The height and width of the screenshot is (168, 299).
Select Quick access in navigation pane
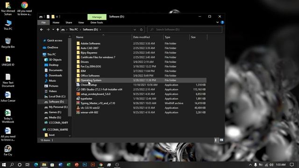click(54, 41)
